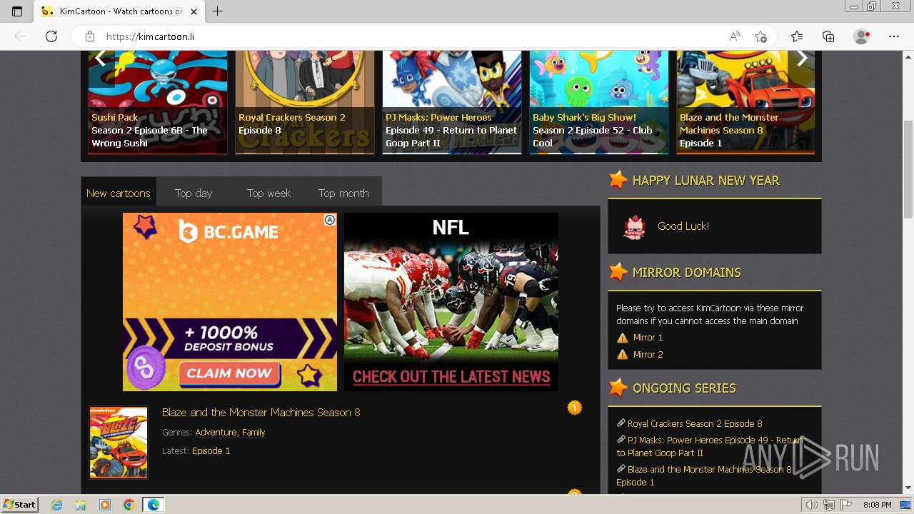The image size is (914, 514).
Task: Open the Favorites list icon
Action: (x=797, y=36)
